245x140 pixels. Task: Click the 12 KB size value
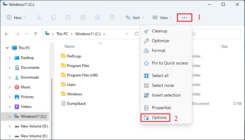click(237, 104)
